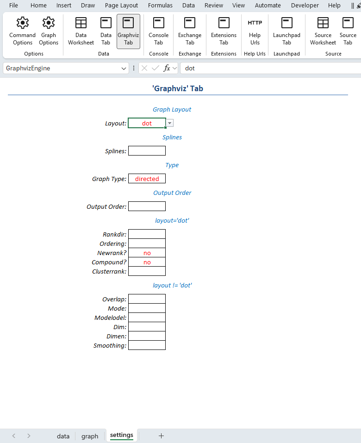The height and width of the screenshot is (443, 361).
Task: Switch to the graph sheet tab
Action: pyautogui.click(x=90, y=436)
